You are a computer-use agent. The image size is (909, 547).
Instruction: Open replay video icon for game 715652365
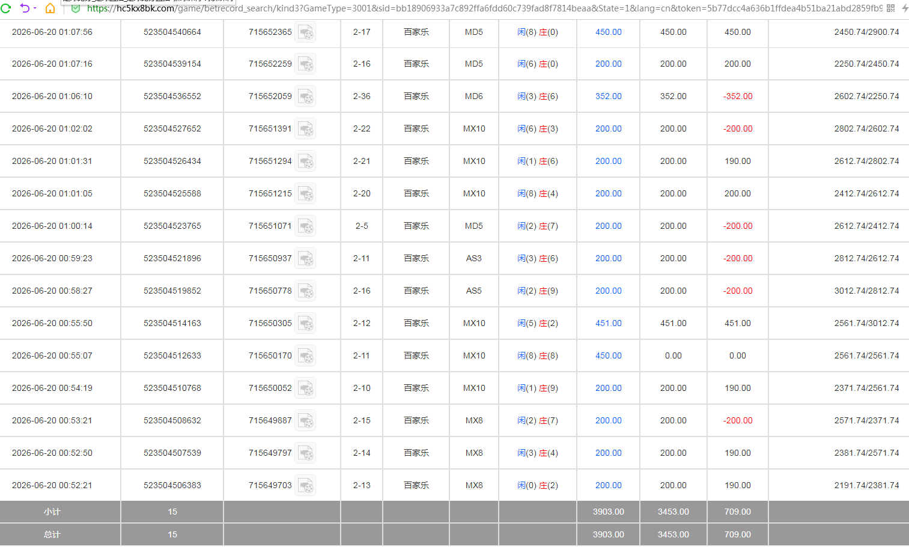[306, 32]
